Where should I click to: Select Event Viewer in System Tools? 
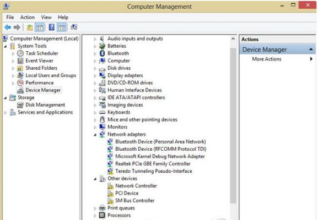pos(39,61)
